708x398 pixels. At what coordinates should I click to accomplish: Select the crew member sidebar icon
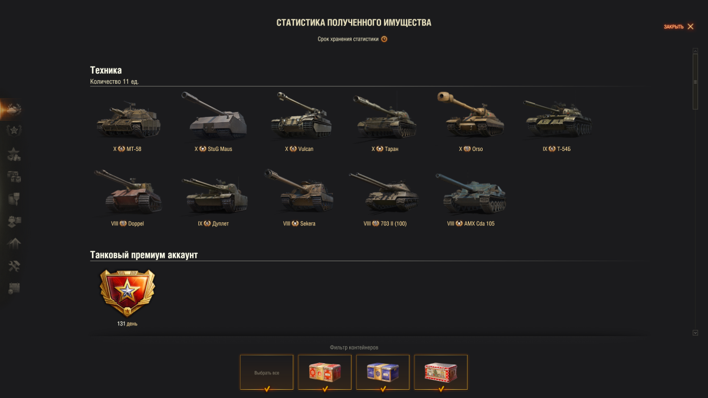(x=14, y=221)
